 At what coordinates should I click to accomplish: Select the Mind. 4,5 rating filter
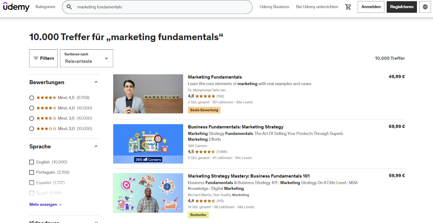click(32, 98)
